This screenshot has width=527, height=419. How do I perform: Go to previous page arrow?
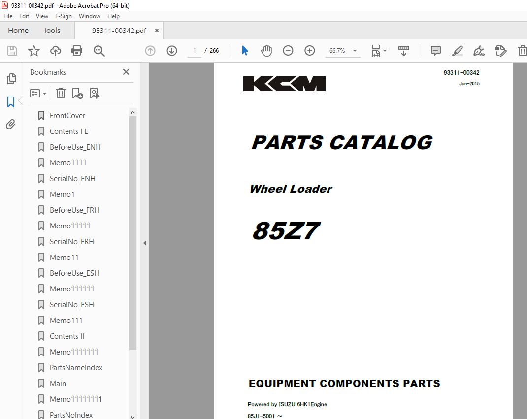(150, 51)
